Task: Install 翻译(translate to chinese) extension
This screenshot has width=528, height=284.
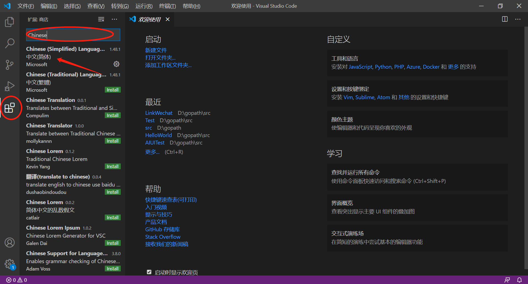Action: click(x=113, y=192)
